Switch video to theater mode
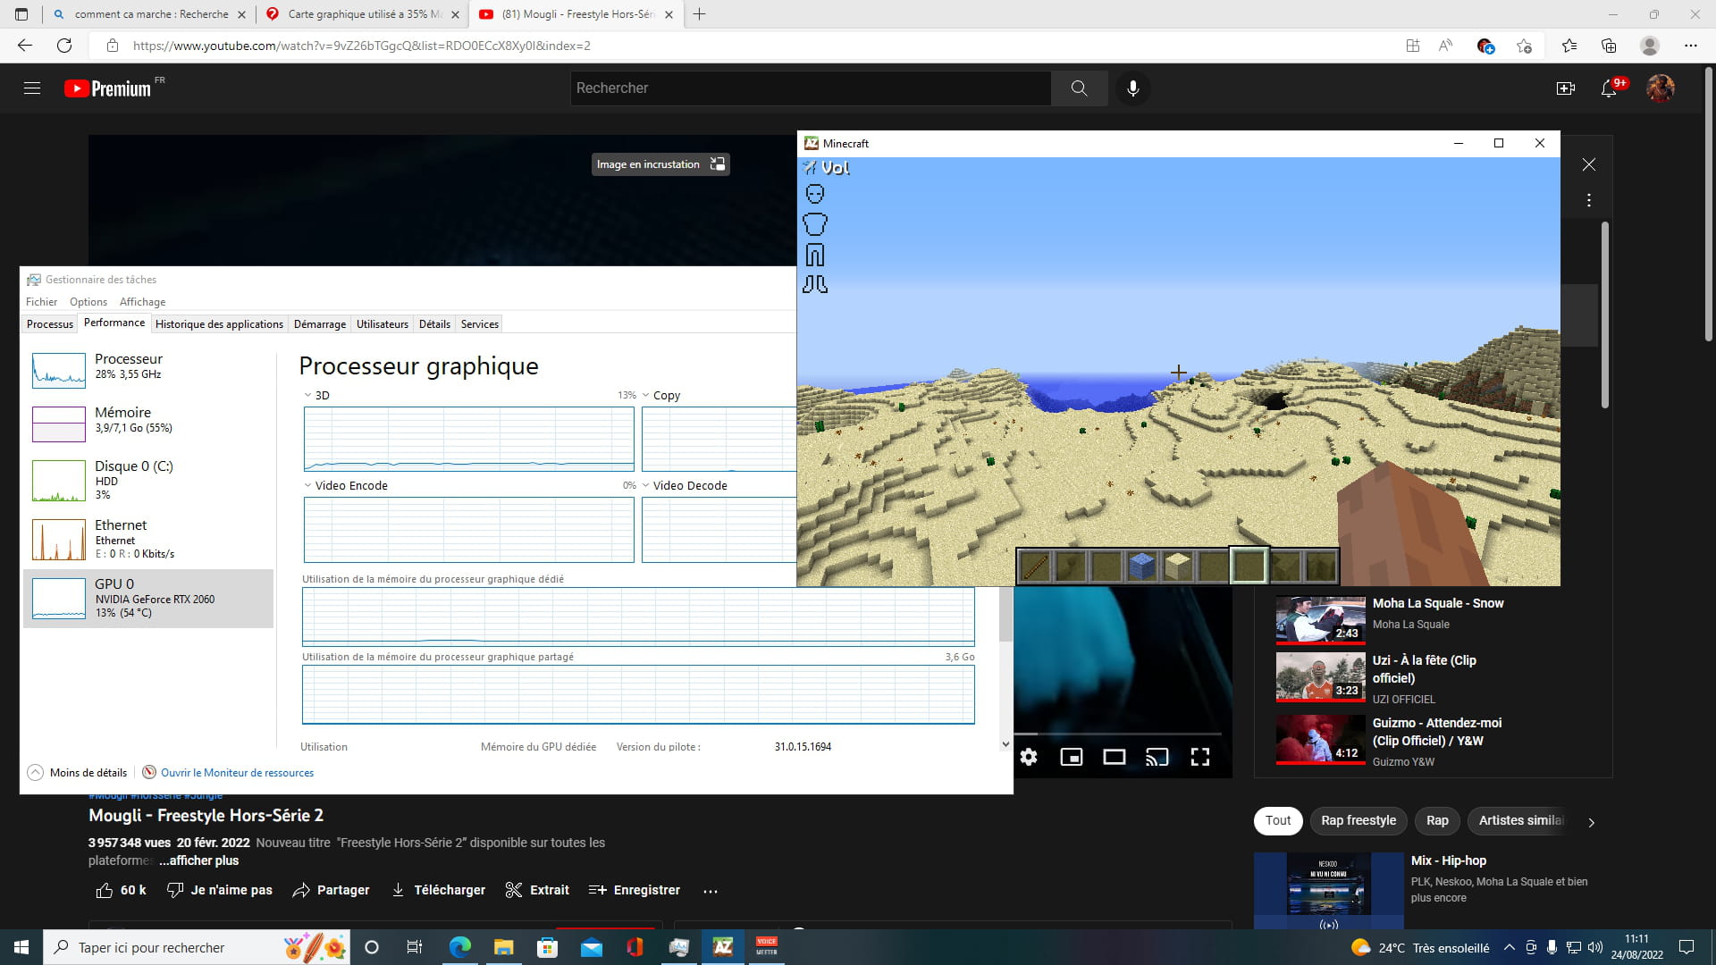The width and height of the screenshot is (1716, 965). point(1114,757)
